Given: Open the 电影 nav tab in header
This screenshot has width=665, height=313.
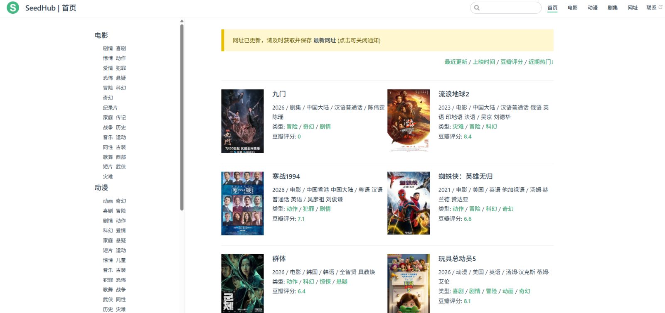Looking at the screenshot, I should [573, 8].
